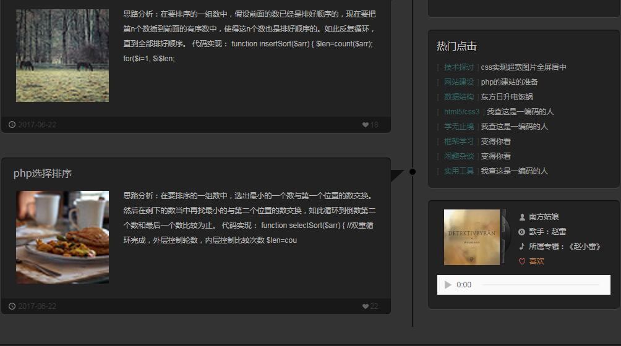621x346 pixels.
Task: Click the heart icon showing 18 likes
Action: point(366,125)
